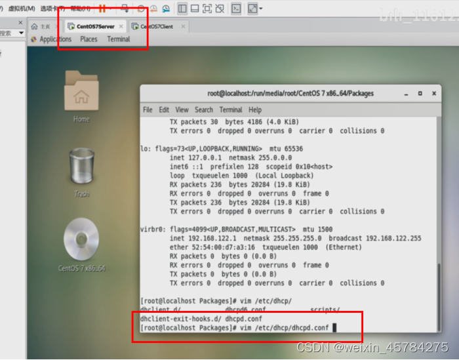Open console view toolbar icon
Viewport: 459px width, 360px height.
[x=236, y=9]
